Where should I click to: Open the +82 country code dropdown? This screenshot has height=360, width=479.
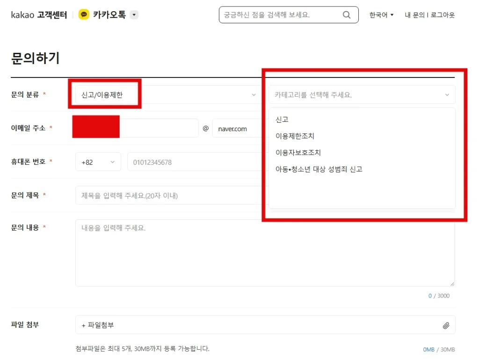click(x=98, y=162)
